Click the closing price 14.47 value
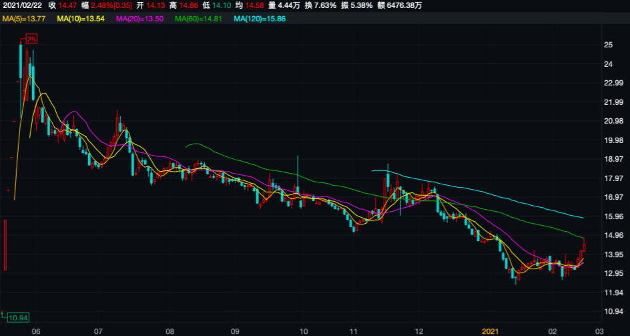This screenshot has width=630, height=336. coord(67,5)
